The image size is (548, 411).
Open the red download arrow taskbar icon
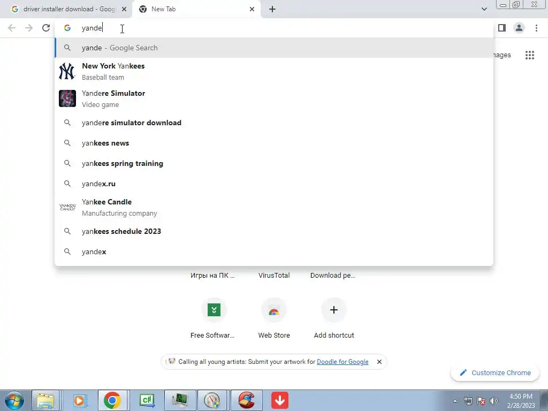click(279, 400)
